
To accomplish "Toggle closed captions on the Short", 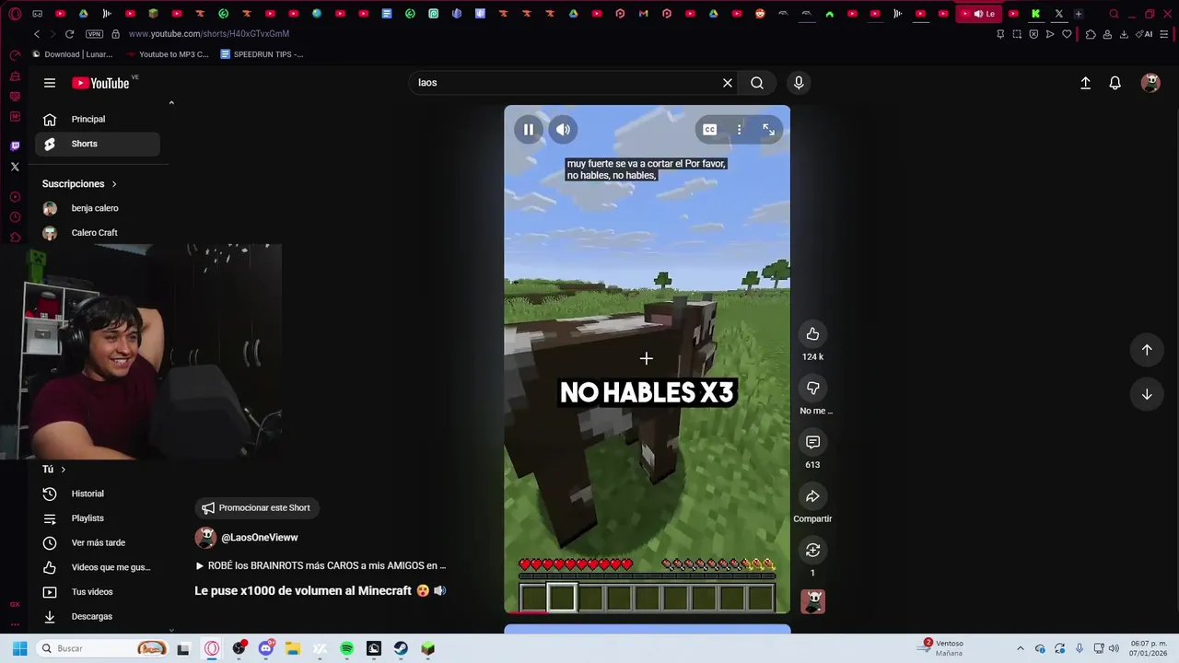I will (x=709, y=130).
